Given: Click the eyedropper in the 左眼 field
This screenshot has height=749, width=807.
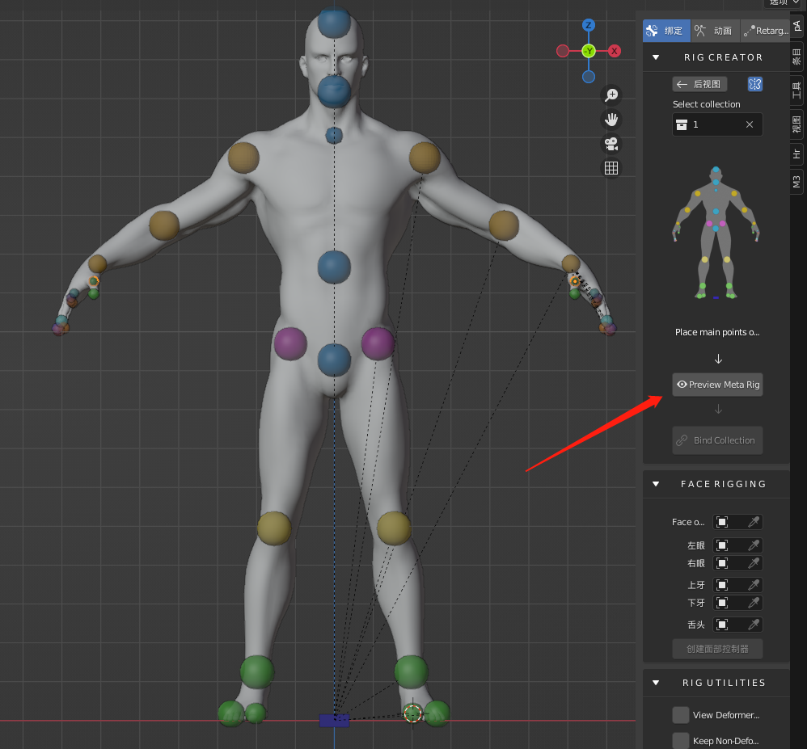Looking at the screenshot, I should (x=754, y=545).
